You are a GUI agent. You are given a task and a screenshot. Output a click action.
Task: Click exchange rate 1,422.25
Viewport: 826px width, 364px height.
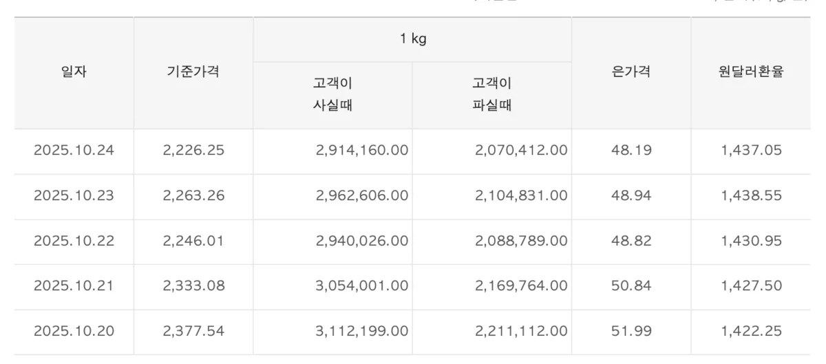(751, 331)
